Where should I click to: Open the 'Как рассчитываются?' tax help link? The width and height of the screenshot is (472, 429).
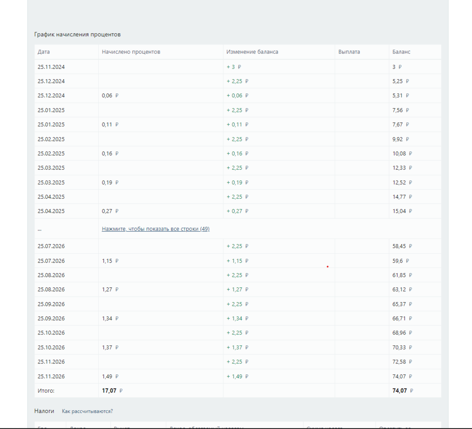87,411
